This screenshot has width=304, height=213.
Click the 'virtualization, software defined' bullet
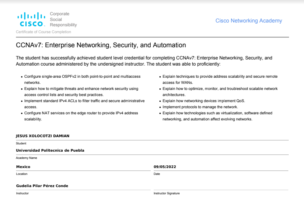pyautogui.click(x=217, y=116)
